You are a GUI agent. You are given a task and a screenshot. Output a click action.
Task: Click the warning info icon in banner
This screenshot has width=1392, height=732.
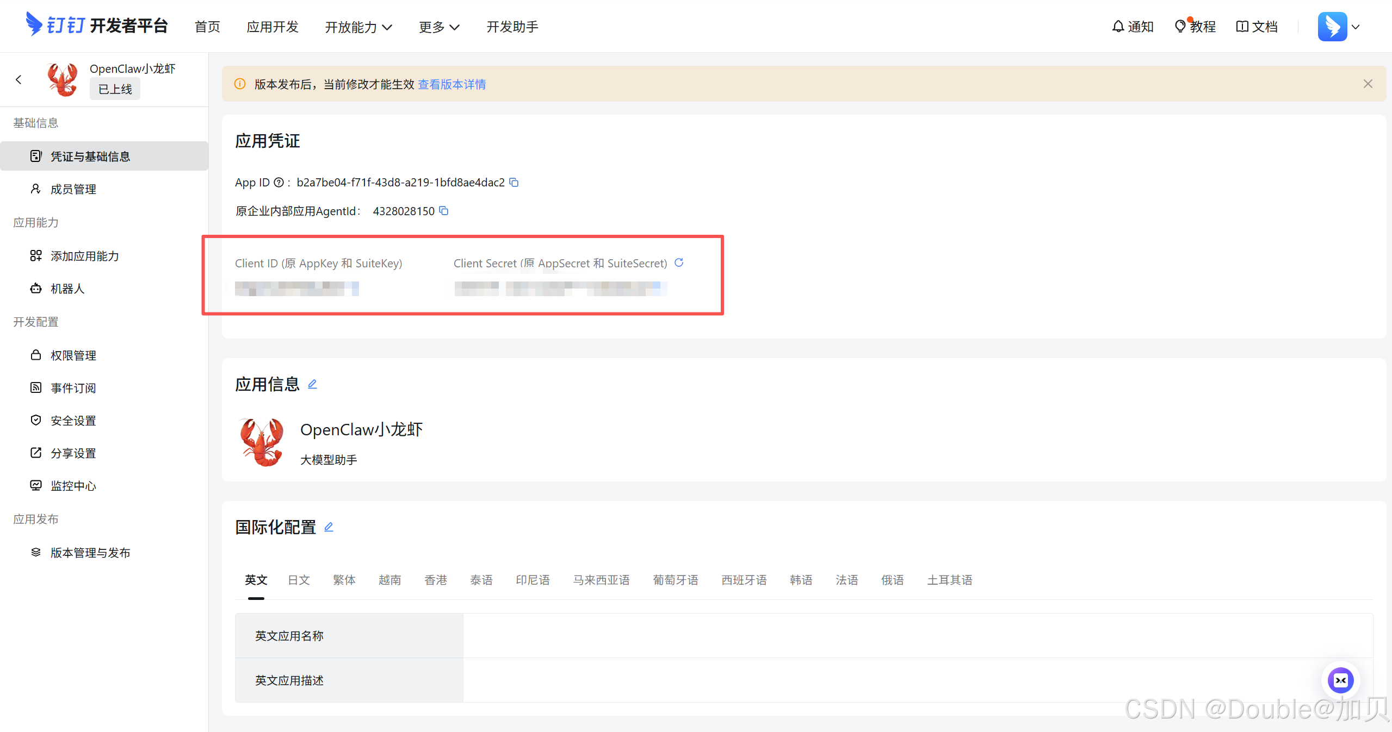click(240, 84)
